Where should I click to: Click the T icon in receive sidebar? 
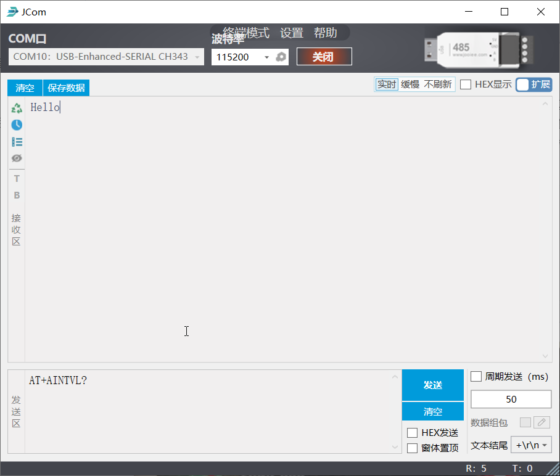pos(17,179)
